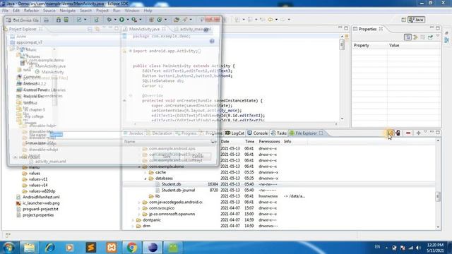Toggle Show Categories in Properties view

(408, 37)
